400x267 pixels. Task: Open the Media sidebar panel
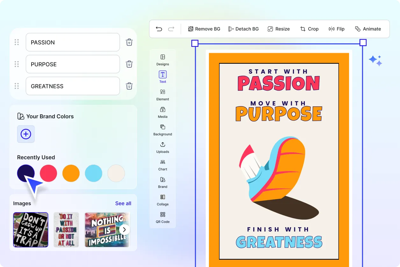(x=163, y=112)
